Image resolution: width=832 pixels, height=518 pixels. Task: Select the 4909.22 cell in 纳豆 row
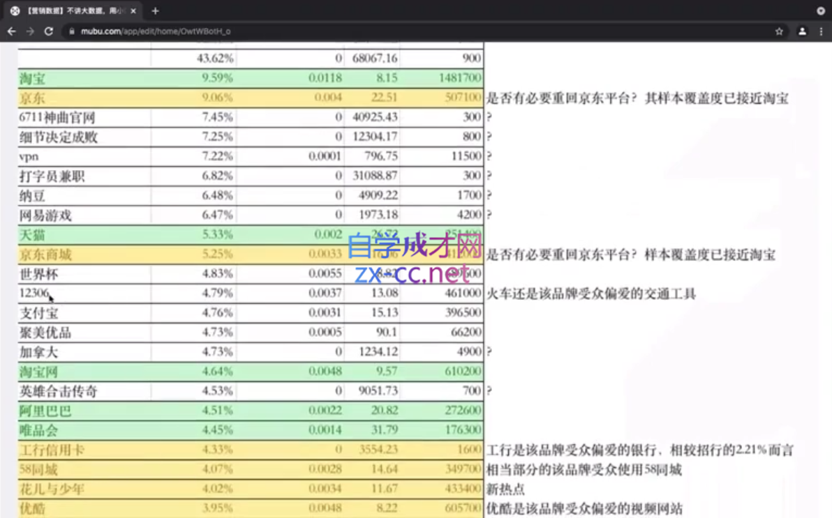tap(372, 196)
